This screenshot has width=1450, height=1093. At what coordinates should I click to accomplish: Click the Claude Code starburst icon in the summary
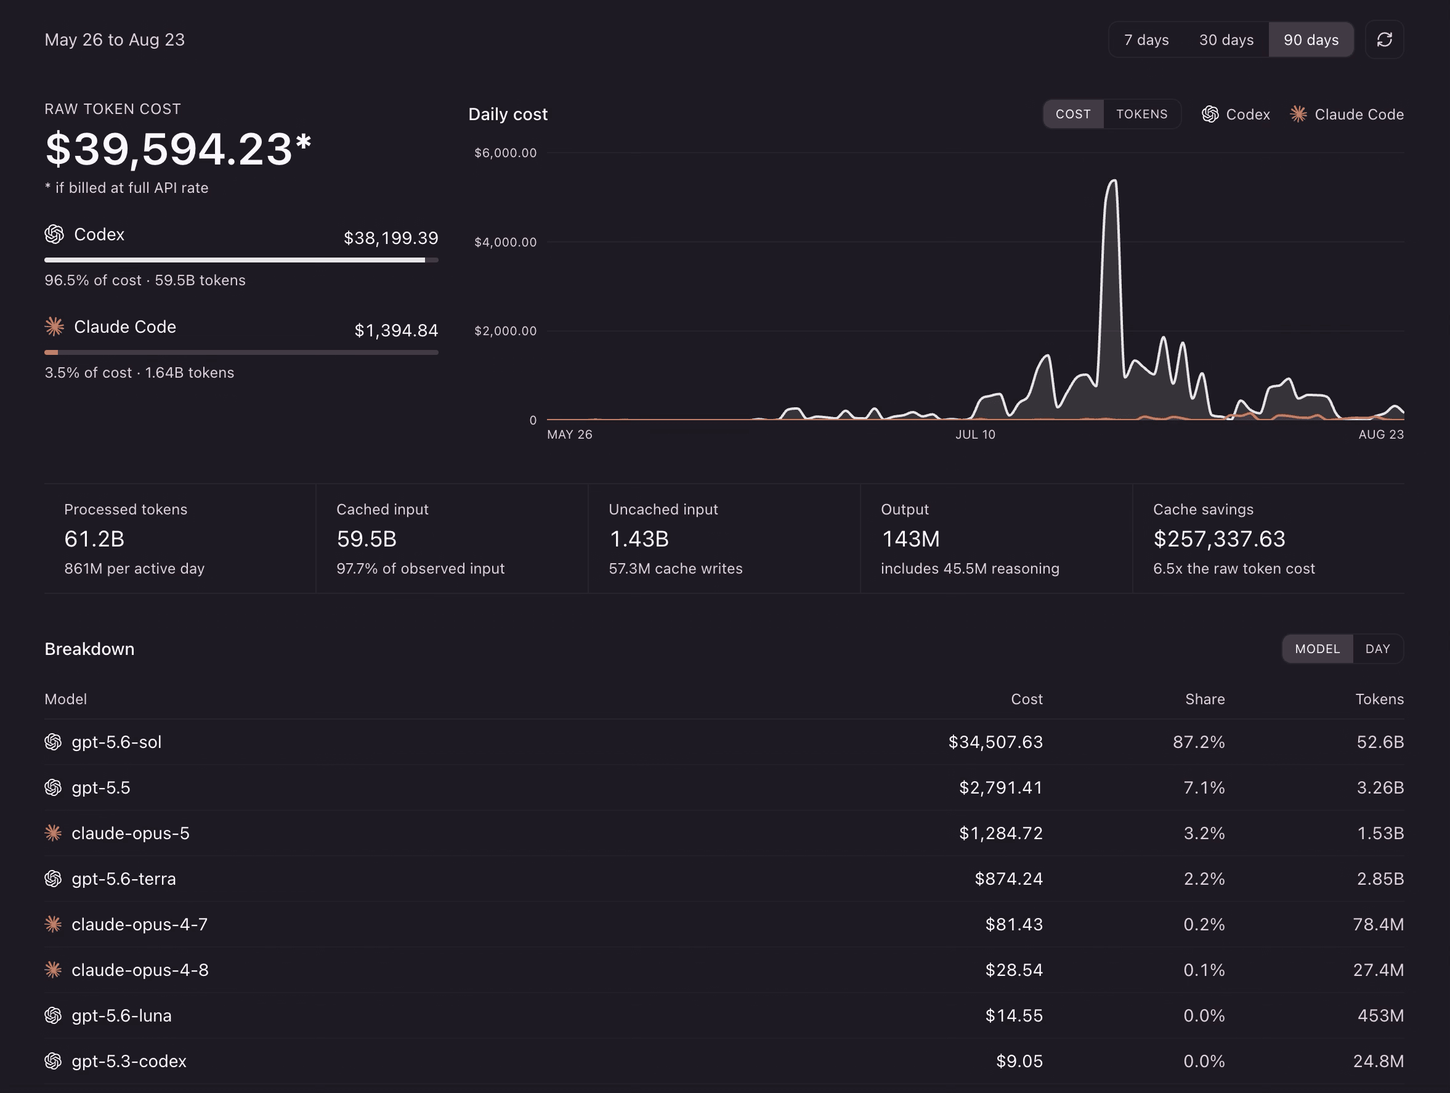54,326
